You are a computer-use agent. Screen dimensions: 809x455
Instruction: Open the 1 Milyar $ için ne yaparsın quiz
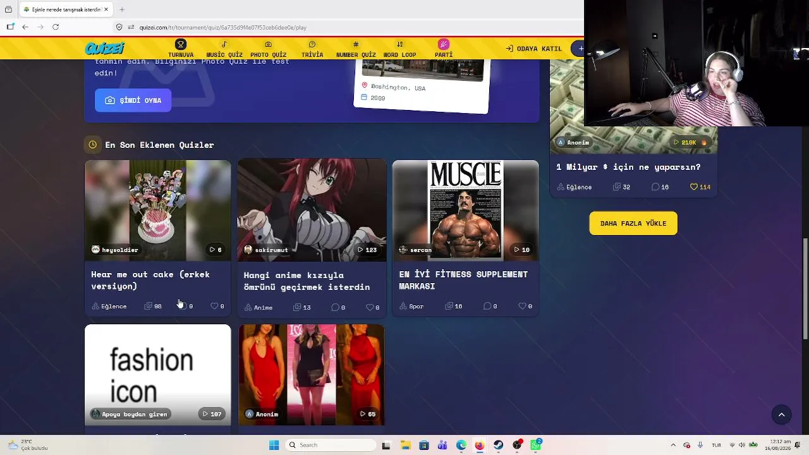coord(628,167)
